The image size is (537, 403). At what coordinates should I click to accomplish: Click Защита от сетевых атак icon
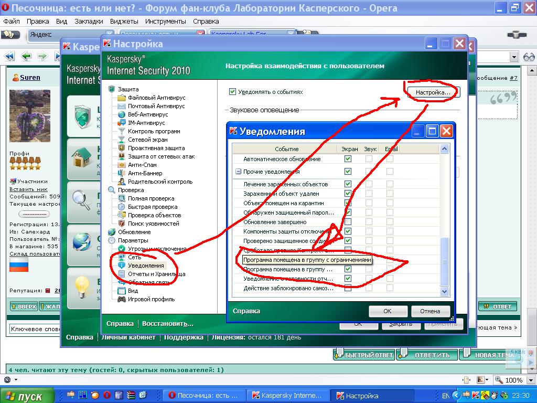122,156
